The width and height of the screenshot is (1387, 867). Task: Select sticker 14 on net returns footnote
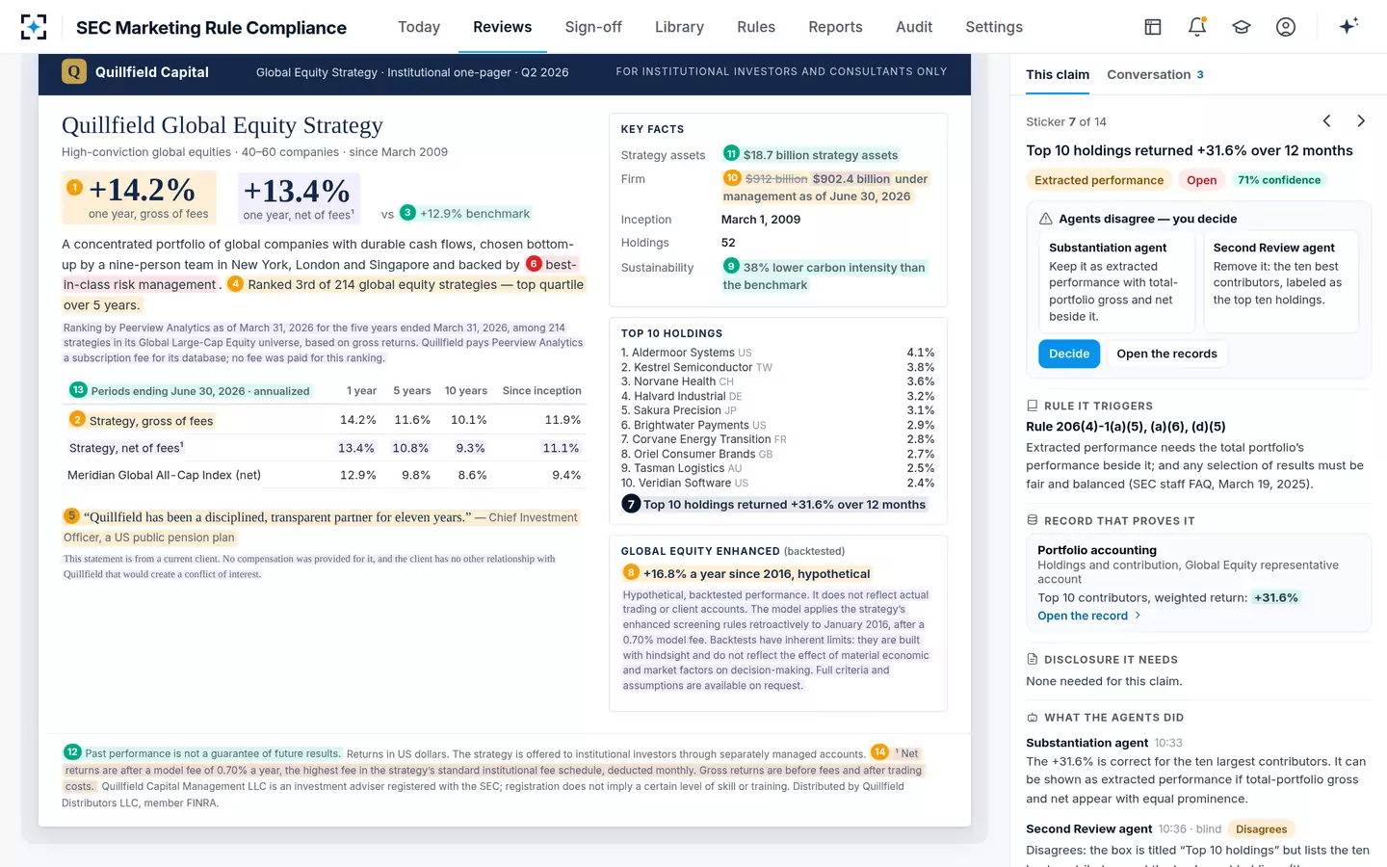coord(879,752)
